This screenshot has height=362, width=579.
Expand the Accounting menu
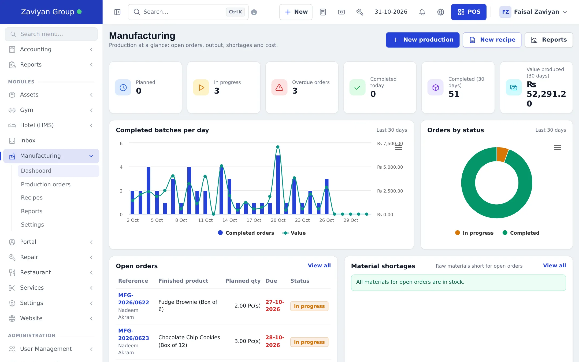(51, 49)
